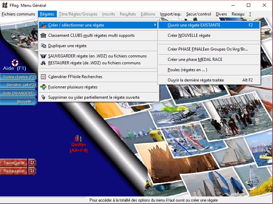This screenshot has height=204, width=273.
Task: Click the red Quitter exit door icon
Action: [x=78, y=139]
